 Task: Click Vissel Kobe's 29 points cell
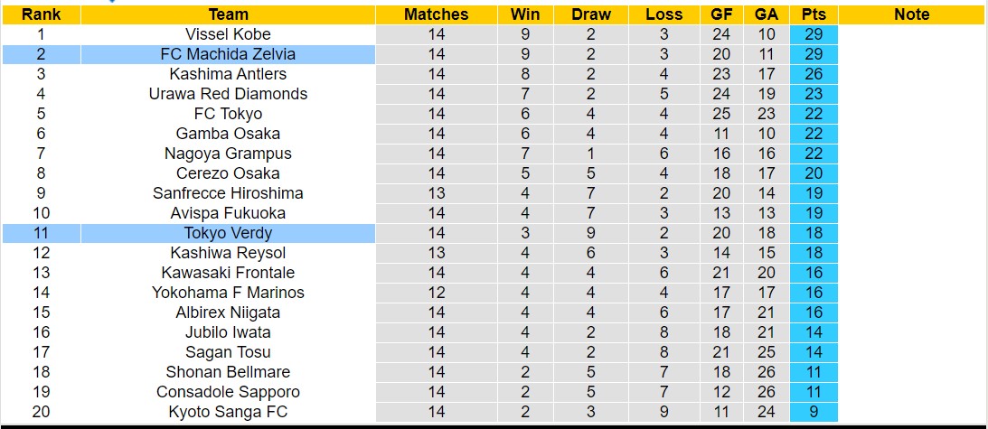point(814,34)
